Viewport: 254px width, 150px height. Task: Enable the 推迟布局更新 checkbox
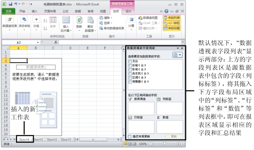(x=130, y=137)
